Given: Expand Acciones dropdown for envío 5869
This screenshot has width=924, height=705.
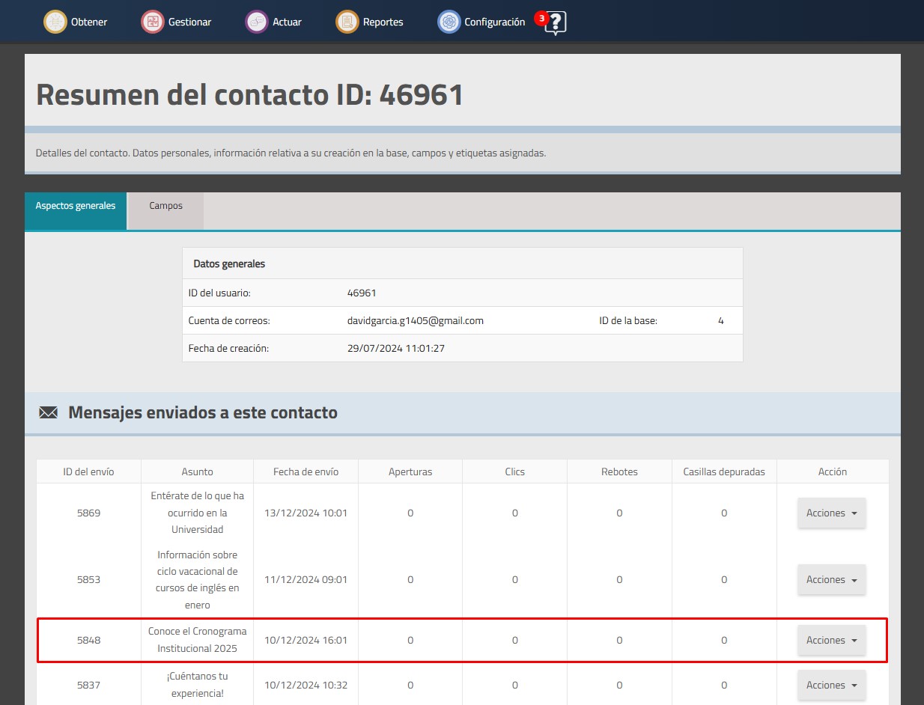Looking at the screenshot, I should pos(832,513).
